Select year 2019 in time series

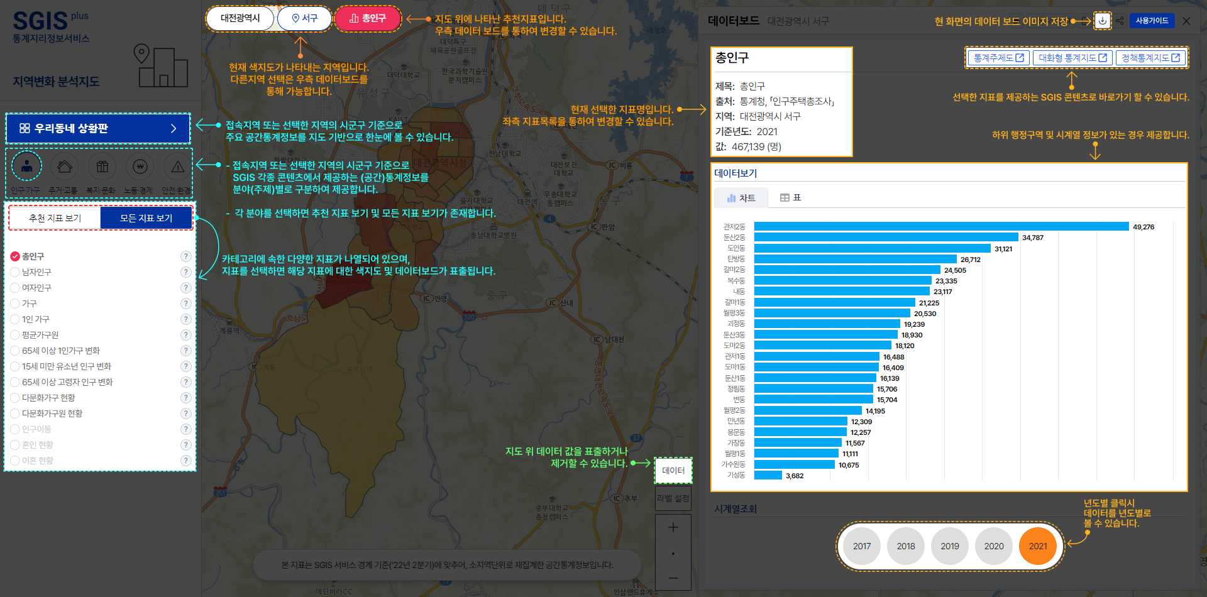[x=949, y=546]
